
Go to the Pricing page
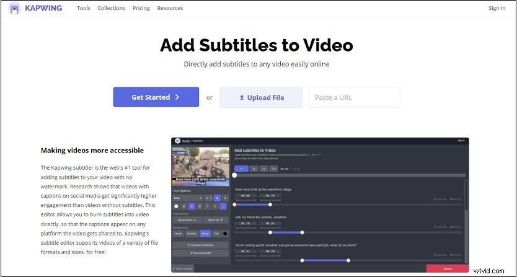point(141,8)
